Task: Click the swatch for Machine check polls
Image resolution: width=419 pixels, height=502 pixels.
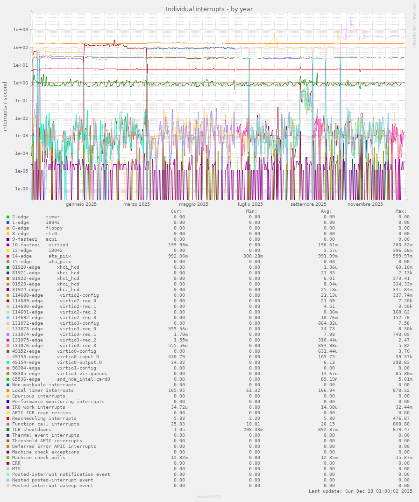Action: tap(8, 458)
